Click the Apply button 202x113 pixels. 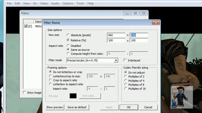click(x=110, y=107)
